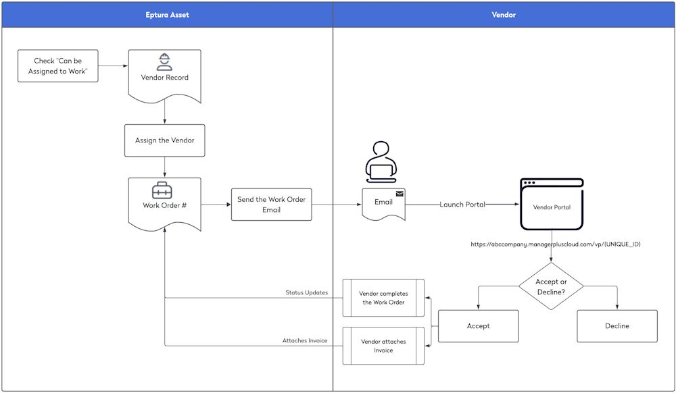The image size is (676, 393).
Task: Select the Work Order # label
Action: [x=165, y=205]
